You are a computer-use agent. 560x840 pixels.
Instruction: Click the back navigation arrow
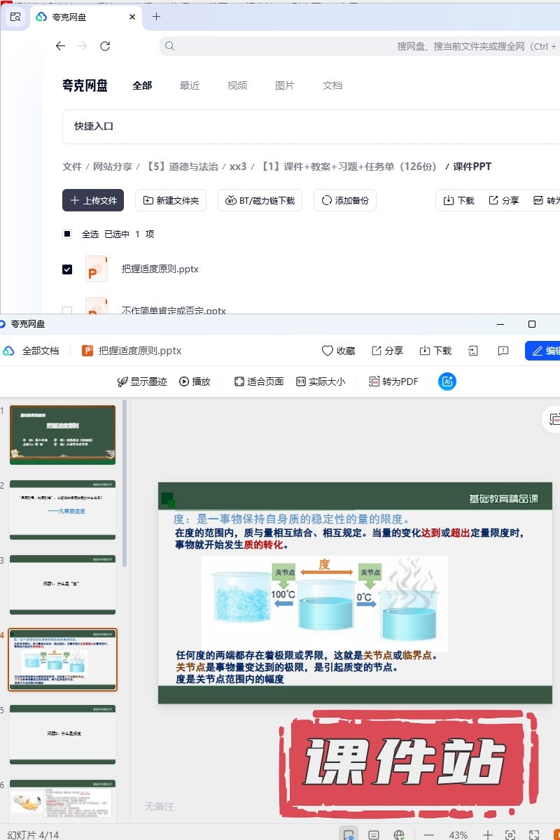(x=60, y=46)
